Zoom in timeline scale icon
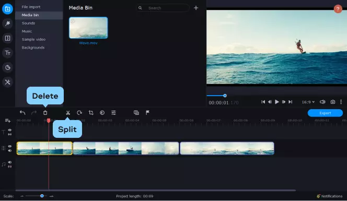Screen dimensions: 347x201 click(51, 196)
